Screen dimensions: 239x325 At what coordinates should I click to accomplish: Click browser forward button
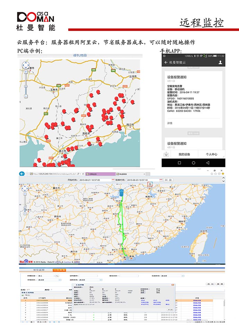[27, 174]
